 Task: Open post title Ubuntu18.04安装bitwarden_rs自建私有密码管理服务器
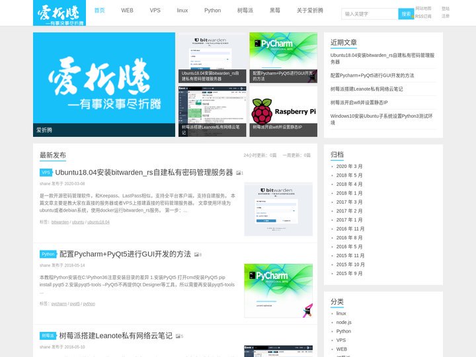coord(144,173)
